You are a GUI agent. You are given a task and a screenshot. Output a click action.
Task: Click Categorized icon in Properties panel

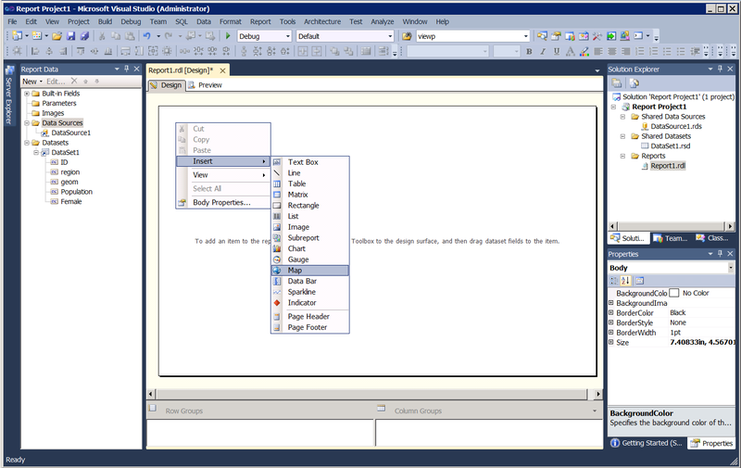[x=614, y=281]
